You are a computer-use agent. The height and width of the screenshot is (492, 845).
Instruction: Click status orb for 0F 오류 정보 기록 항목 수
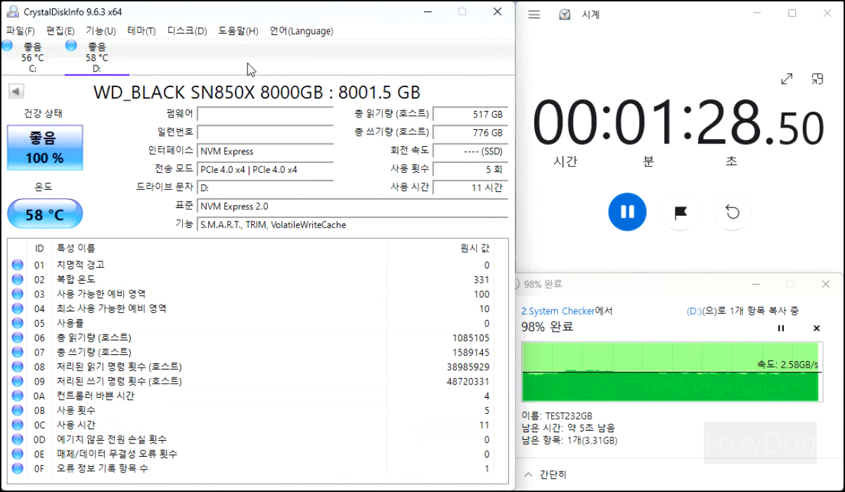coord(18,468)
